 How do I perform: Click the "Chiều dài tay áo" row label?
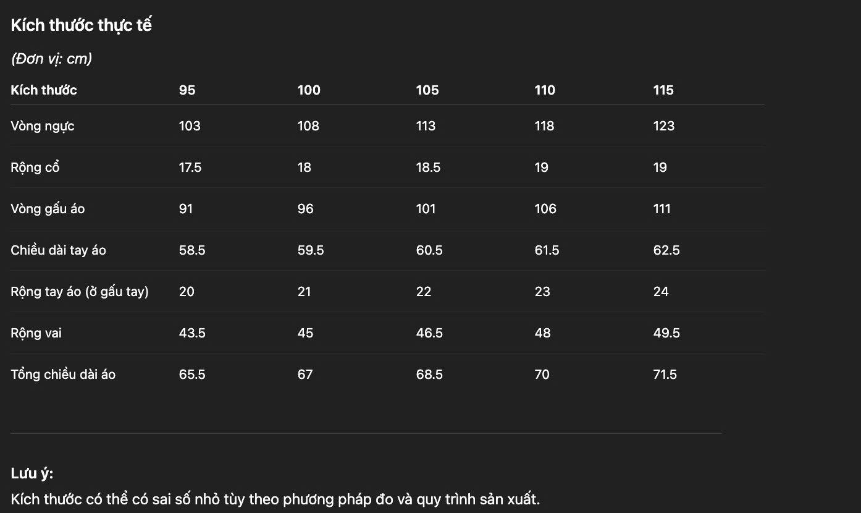(x=59, y=250)
